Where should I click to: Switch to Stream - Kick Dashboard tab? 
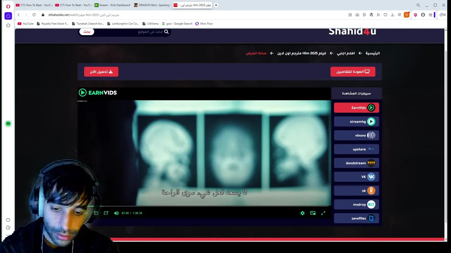(x=113, y=5)
